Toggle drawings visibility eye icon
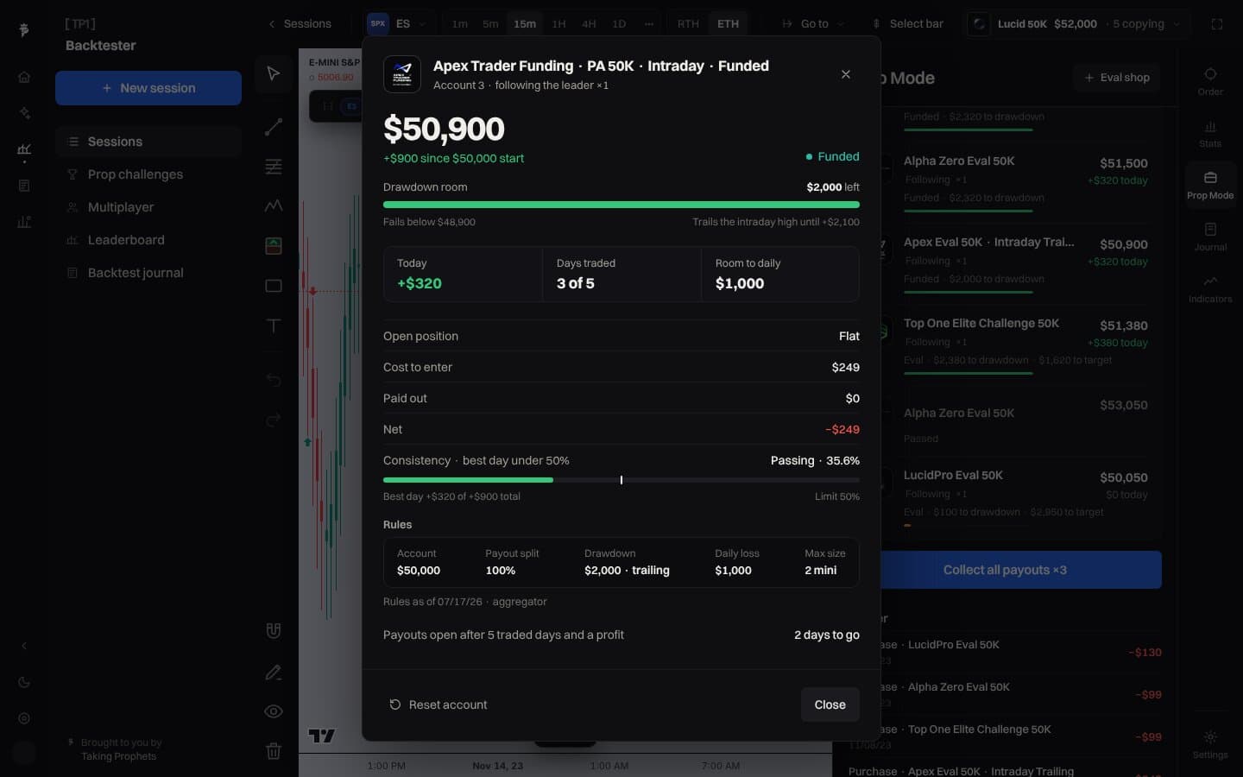This screenshot has height=777, width=1243. click(274, 711)
